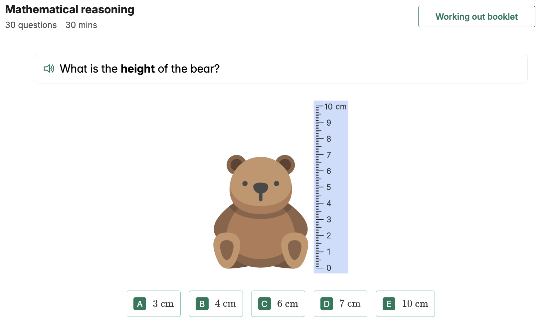Click the green E letter badge

[x=389, y=304]
